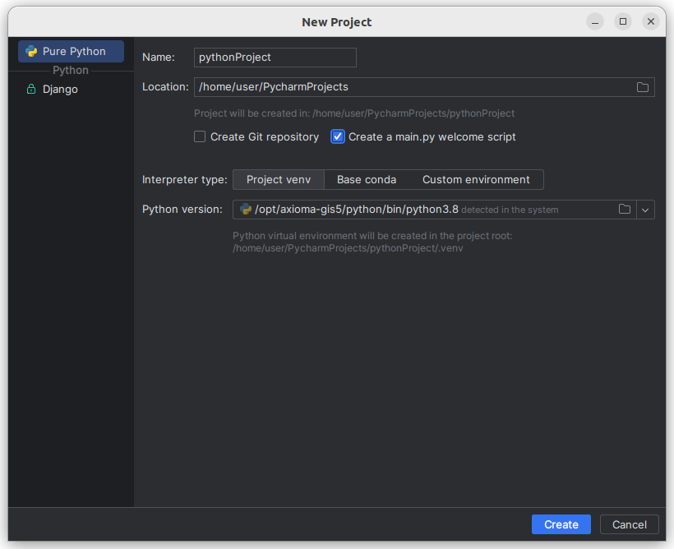This screenshot has width=674, height=549.
Task: Uncheck Create a main.py welcome script
Action: pos(338,136)
